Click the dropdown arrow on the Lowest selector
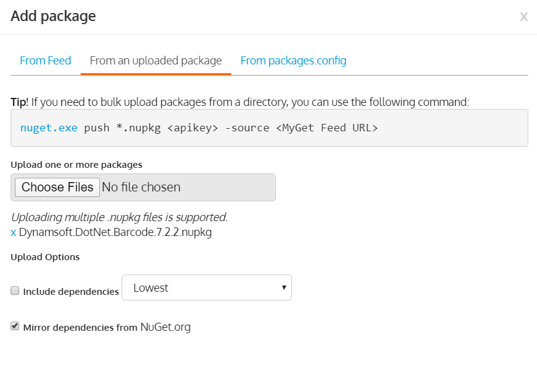537x389 pixels. [283, 287]
